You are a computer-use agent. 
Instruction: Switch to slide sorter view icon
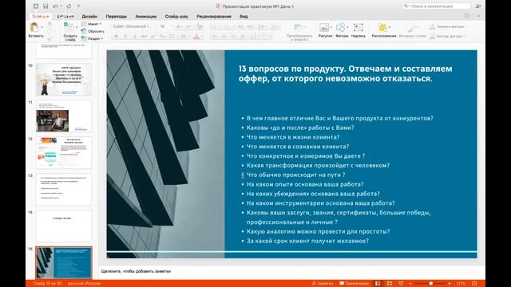click(x=389, y=284)
